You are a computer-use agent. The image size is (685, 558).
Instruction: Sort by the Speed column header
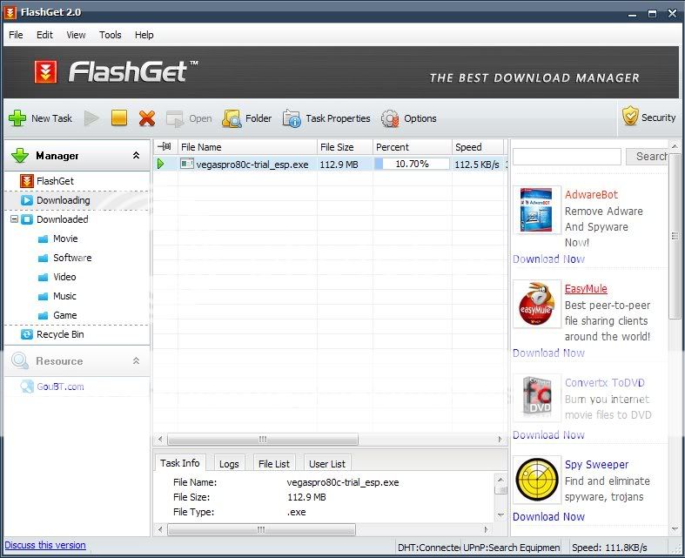coord(478,147)
